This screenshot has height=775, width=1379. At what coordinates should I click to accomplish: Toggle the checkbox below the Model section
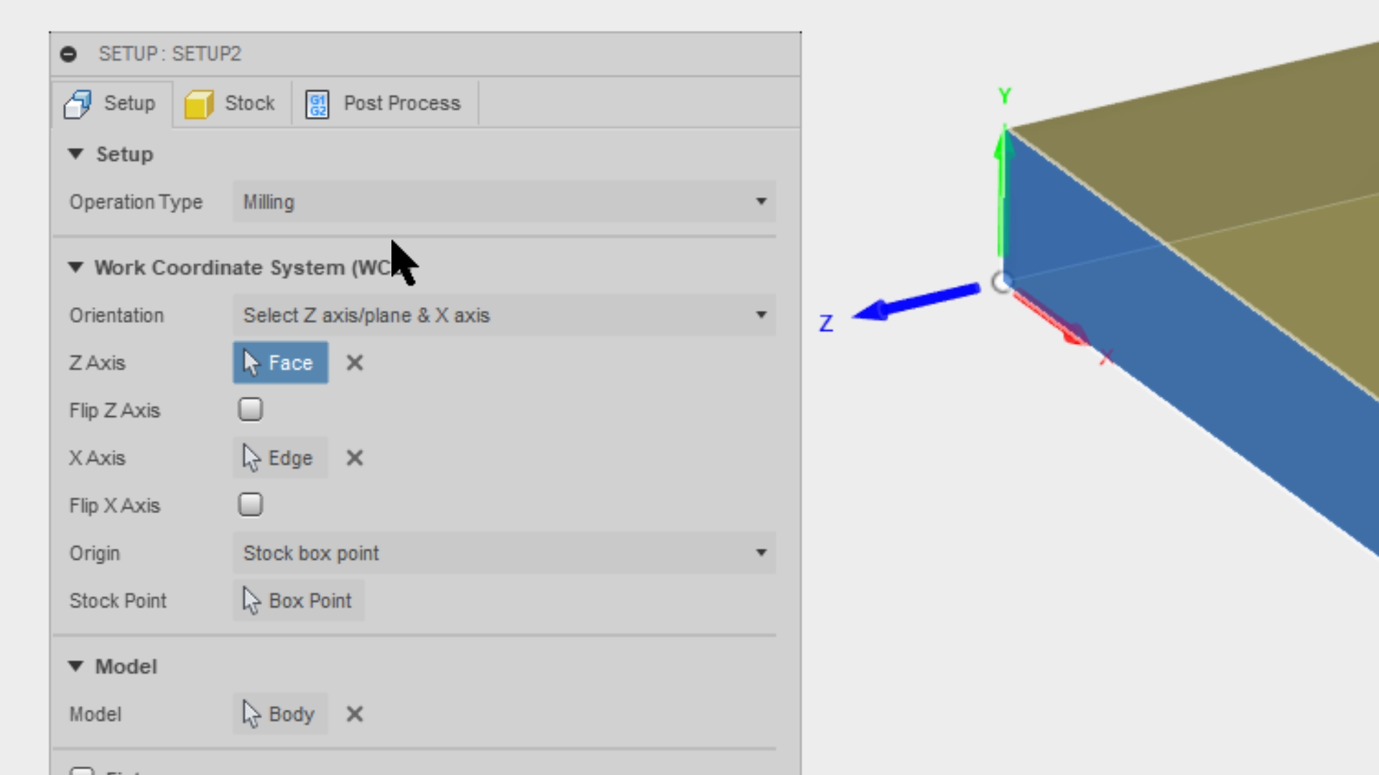tap(83, 771)
